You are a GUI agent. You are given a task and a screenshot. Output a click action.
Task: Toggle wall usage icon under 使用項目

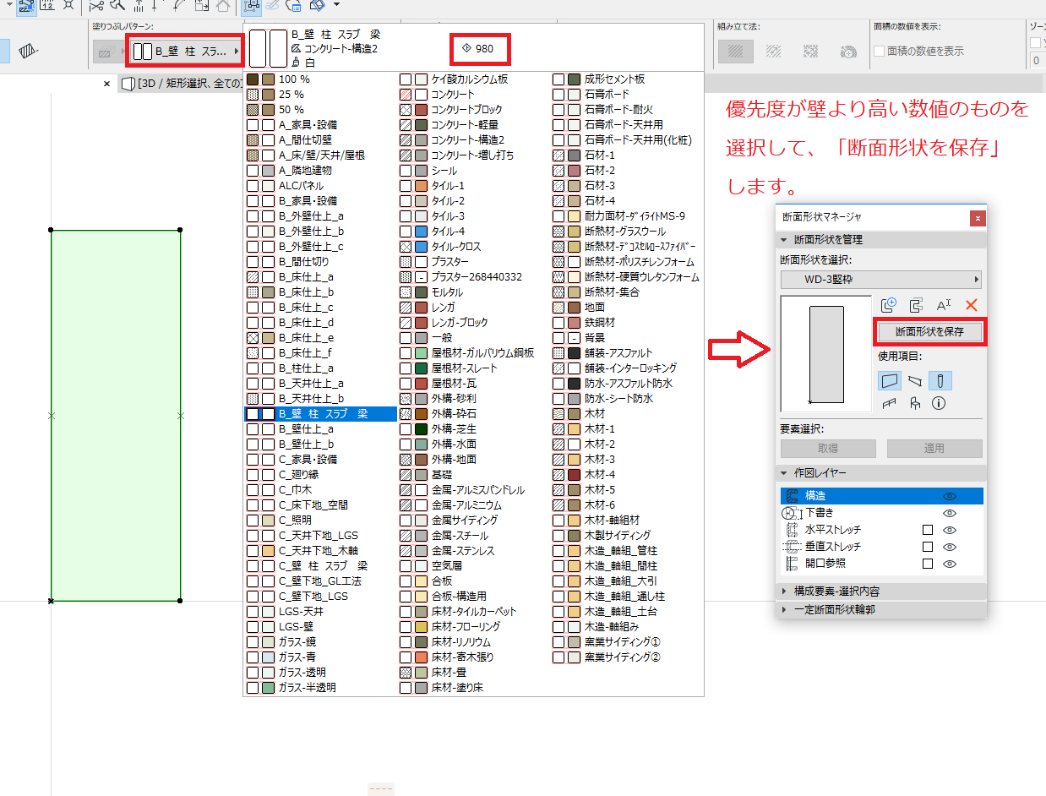[x=889, y=380]
